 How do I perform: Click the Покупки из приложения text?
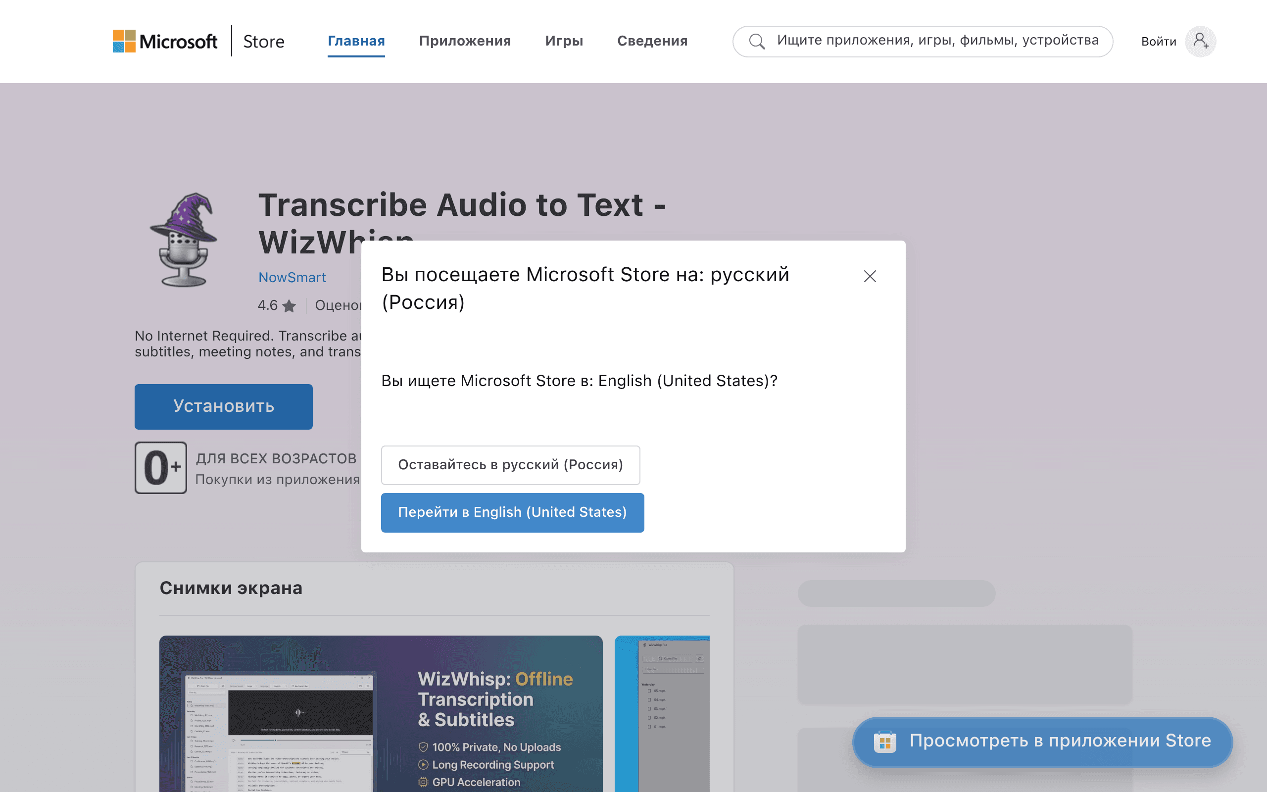click(277, 480)
